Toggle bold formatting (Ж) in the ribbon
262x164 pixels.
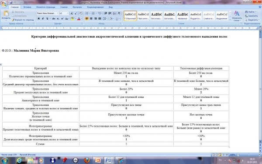point(38,18)
